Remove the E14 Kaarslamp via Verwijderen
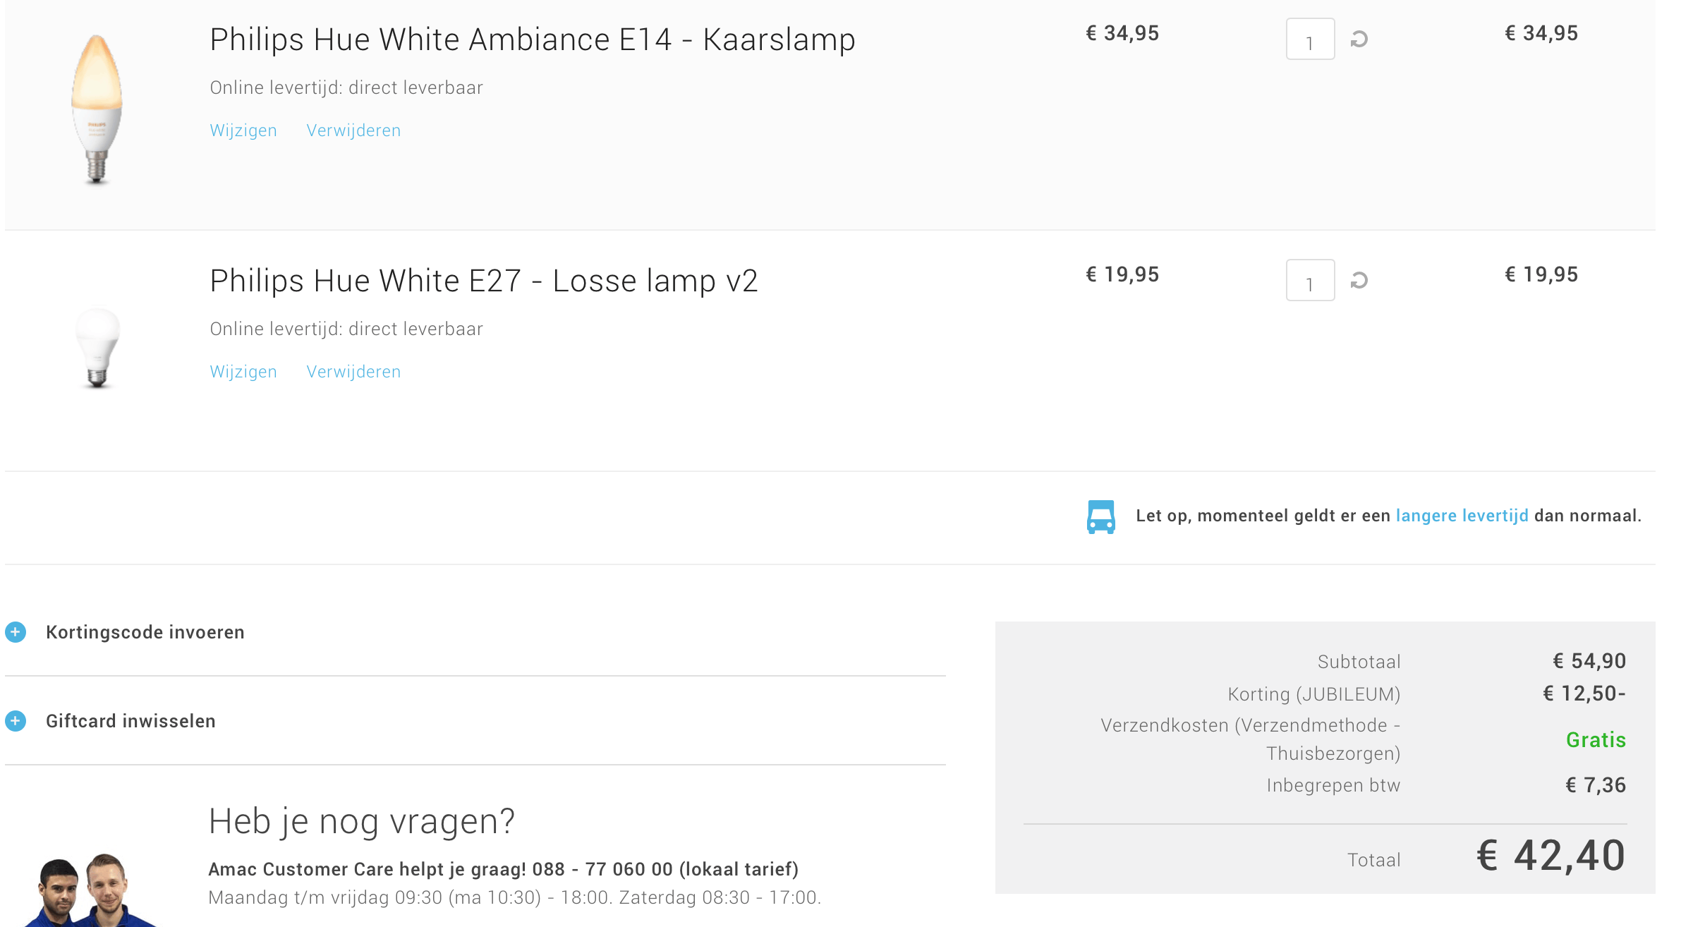1693x927 pixels. click(x=353, y=131)
